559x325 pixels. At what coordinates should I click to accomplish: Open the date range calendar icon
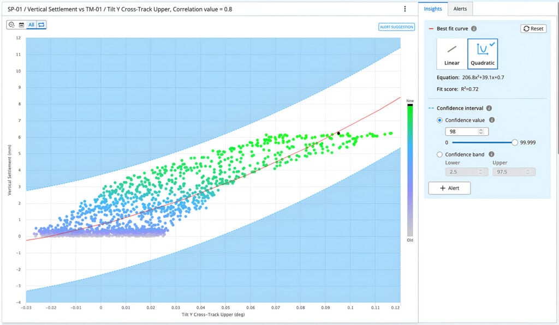[21, 25]
